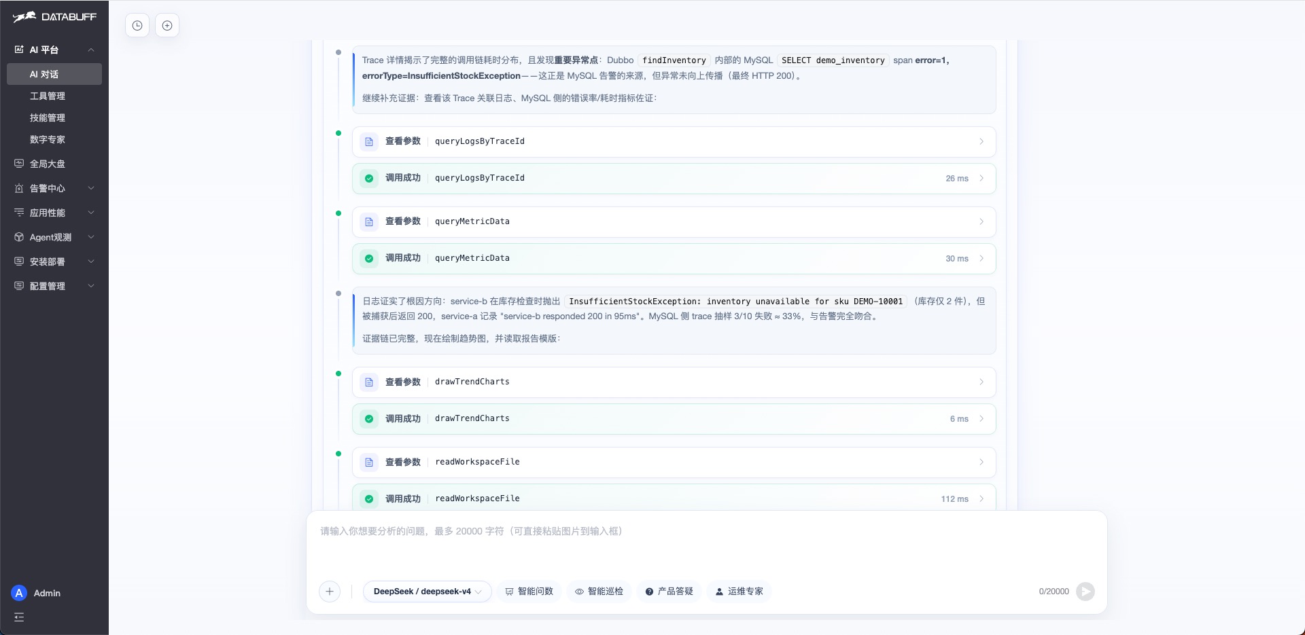Toggle the 智能问数 mode chip
This screenshot has width=1305, height=635.
click(x=529, y=592)
